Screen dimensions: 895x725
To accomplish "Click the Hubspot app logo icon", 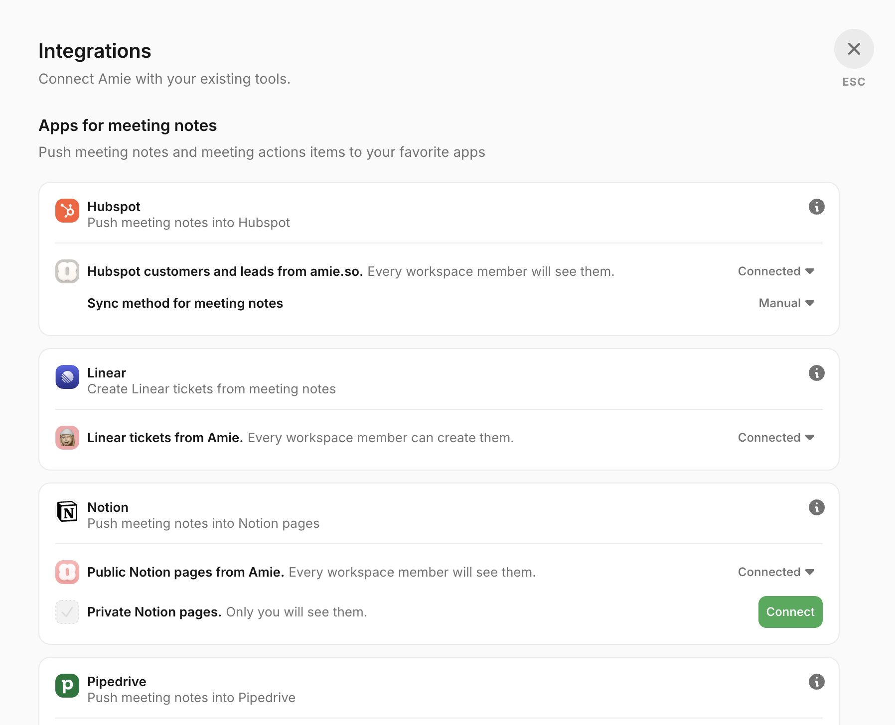I will tap(67, 211).
